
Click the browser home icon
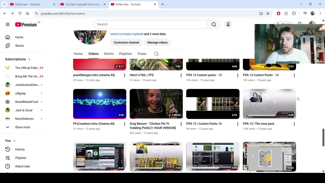[x=27, y=13]
